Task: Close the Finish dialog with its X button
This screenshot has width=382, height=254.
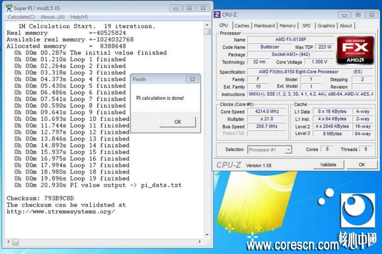Action: coord(192,79)
